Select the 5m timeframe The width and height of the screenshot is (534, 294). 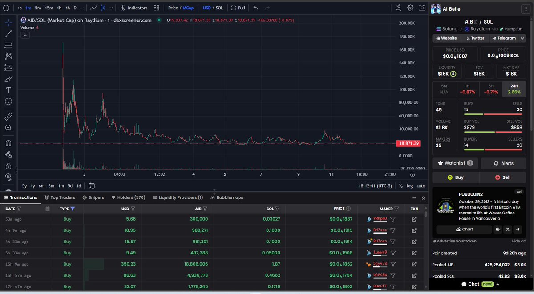click(x=38, y=8)
